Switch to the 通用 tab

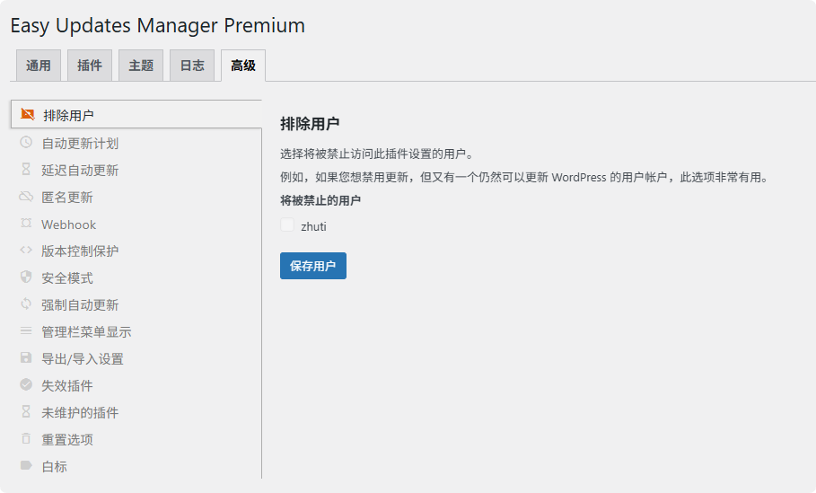click(x=39, y=66)
